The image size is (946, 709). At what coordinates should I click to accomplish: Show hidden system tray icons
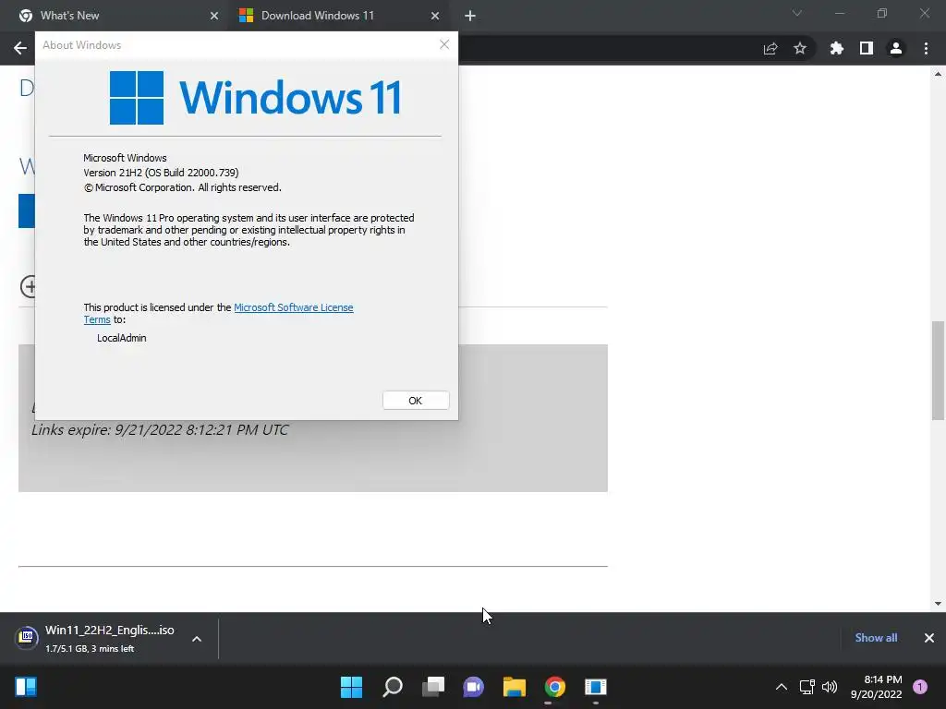click(782, 687)
